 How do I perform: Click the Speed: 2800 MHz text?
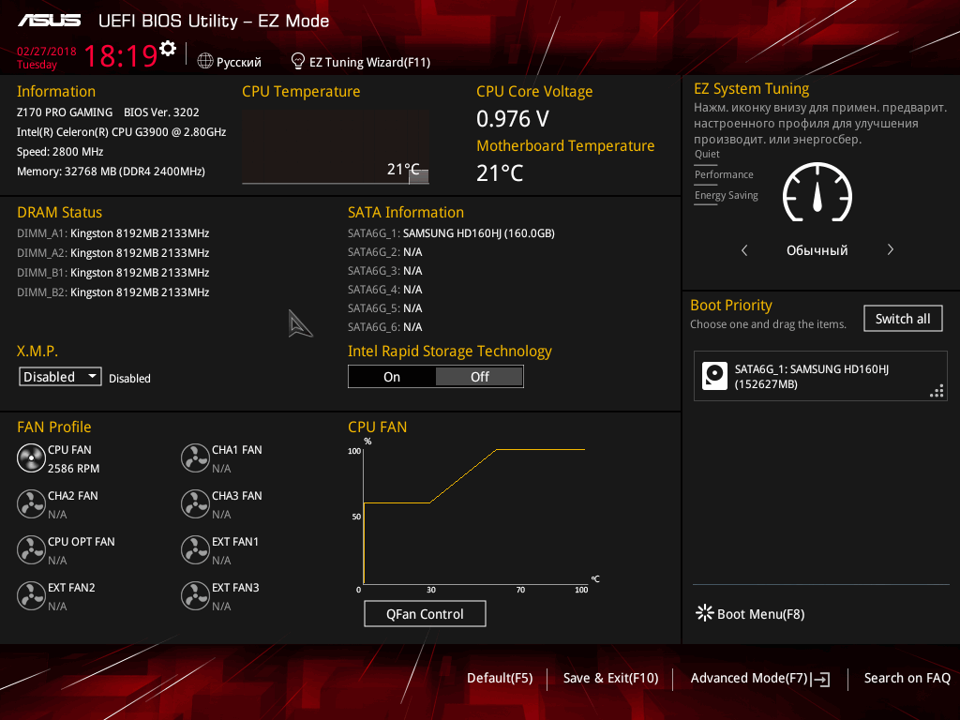click(x=60, y=152)
